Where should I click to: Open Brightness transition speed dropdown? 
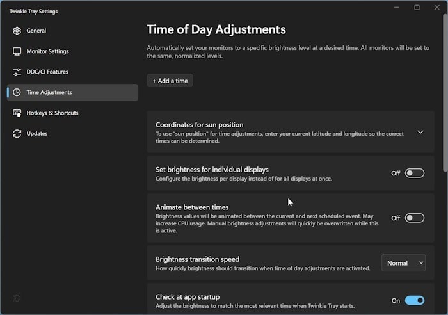click(x=403, y=263)
